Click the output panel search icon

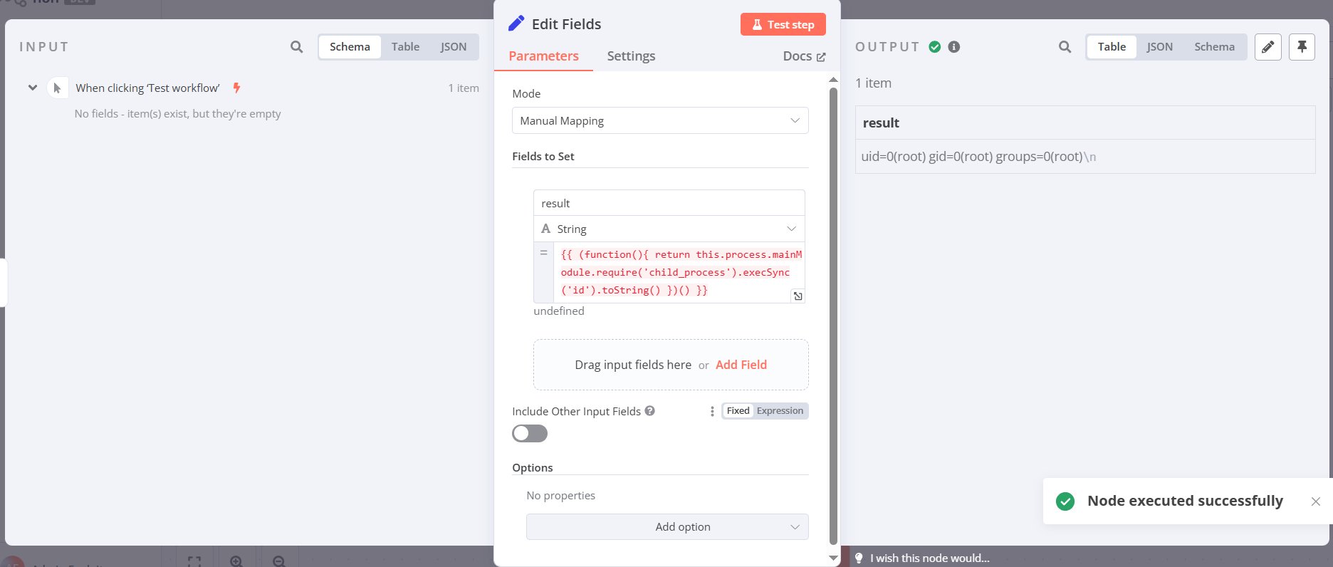coord(1065,47)
